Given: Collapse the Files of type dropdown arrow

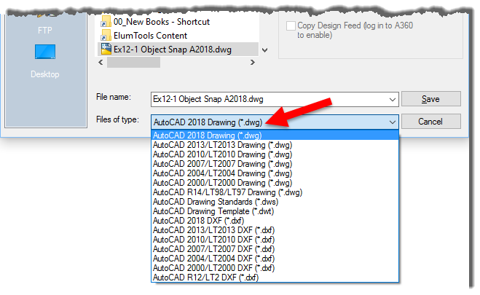Looking at the screenshot, I should point(392,122).
